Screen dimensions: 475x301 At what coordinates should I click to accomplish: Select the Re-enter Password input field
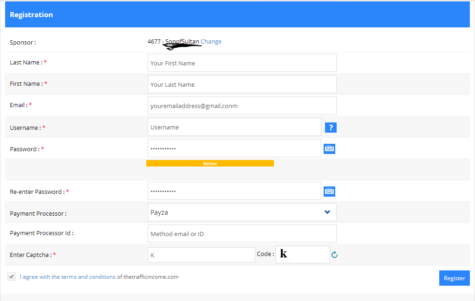[x=234, y=191]
